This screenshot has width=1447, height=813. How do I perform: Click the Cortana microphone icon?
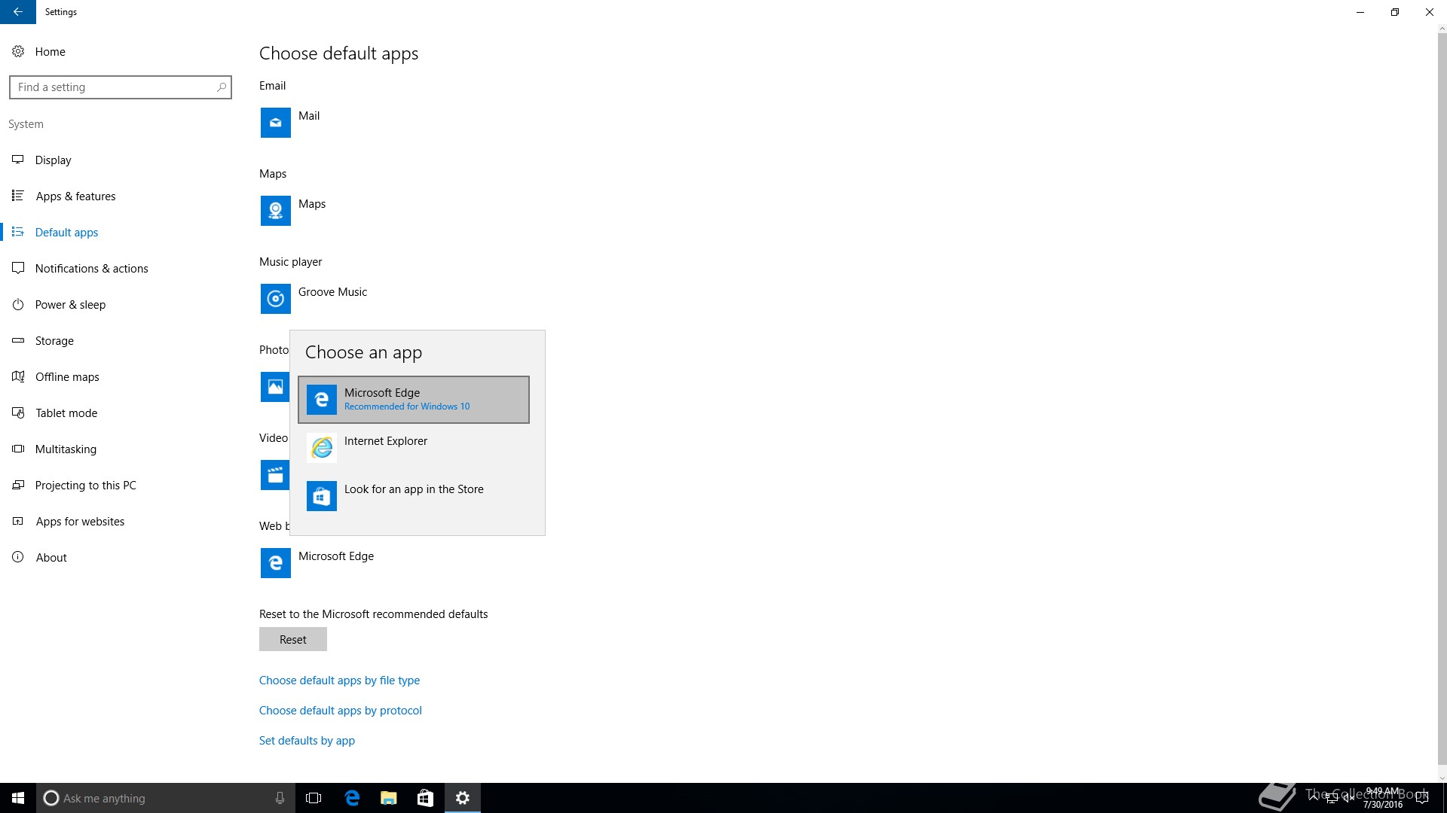[x=280, y=798]
